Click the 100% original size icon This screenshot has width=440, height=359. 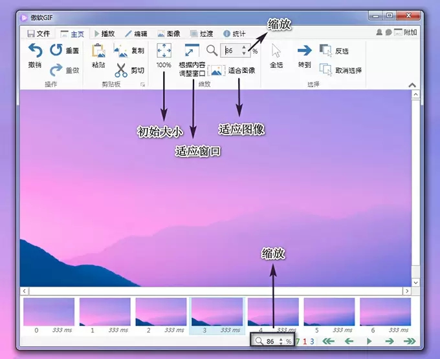pyautogui.click(x=164, y=51)
